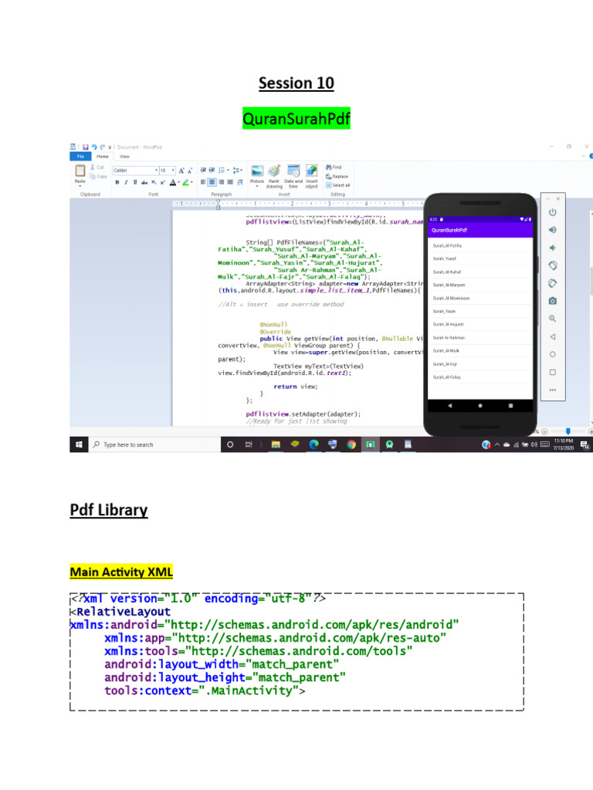Take a screenshot with the emulator camera icon
Viewport: 593px width, 790px height.
click(552, 301)
